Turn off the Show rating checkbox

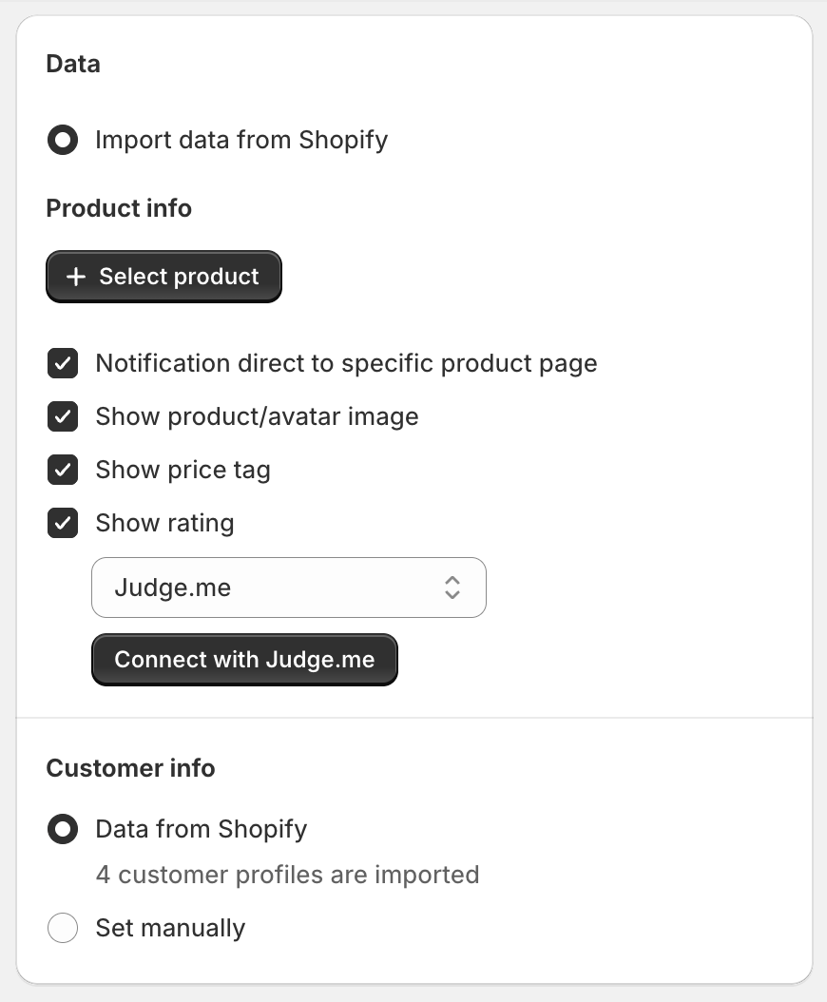pos(63,524)
